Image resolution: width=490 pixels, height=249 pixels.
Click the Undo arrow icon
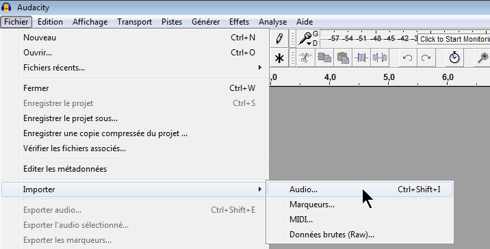407,57
